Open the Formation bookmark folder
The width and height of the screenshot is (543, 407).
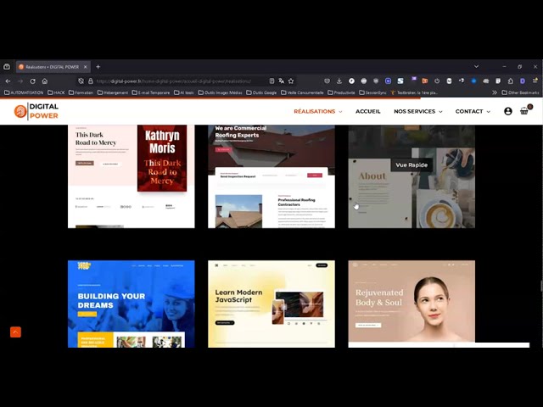81,92
